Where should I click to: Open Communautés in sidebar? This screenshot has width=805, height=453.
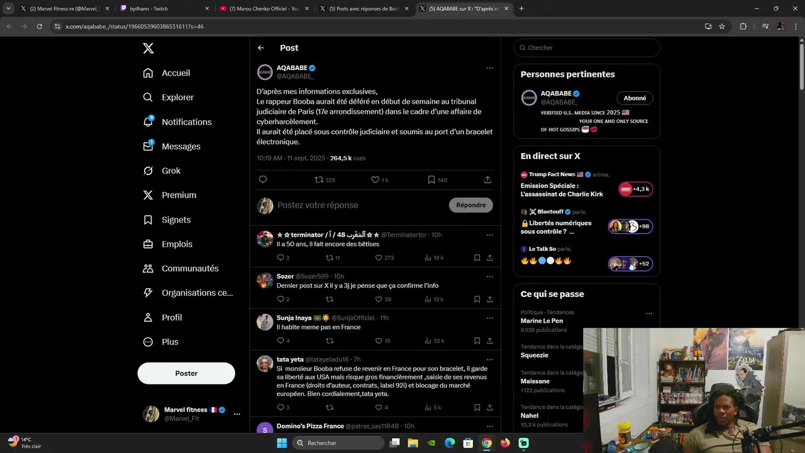coord(181,269)
